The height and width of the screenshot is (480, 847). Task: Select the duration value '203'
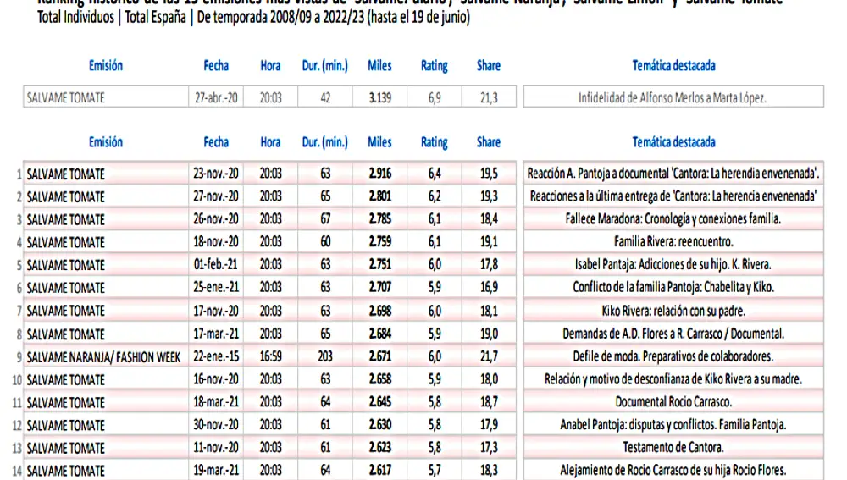coord(325,356)
